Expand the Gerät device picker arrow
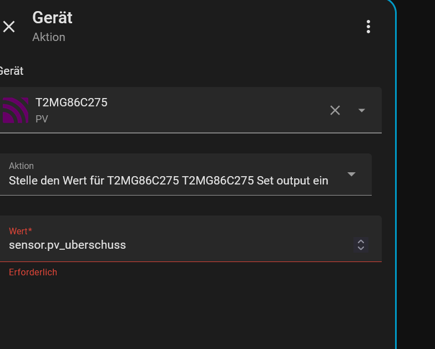The height and width of the screenshot is (349, 435). [362, 110]
